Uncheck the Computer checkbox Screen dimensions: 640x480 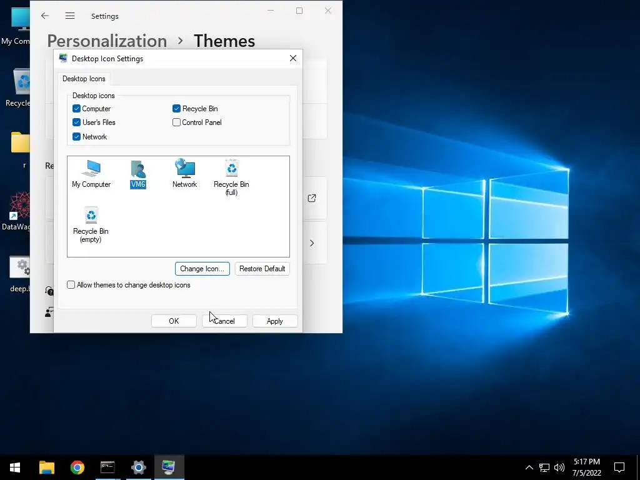76,109
